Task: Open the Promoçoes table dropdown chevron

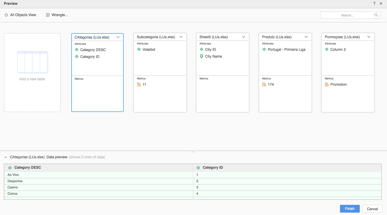Action: click(369, 37)
